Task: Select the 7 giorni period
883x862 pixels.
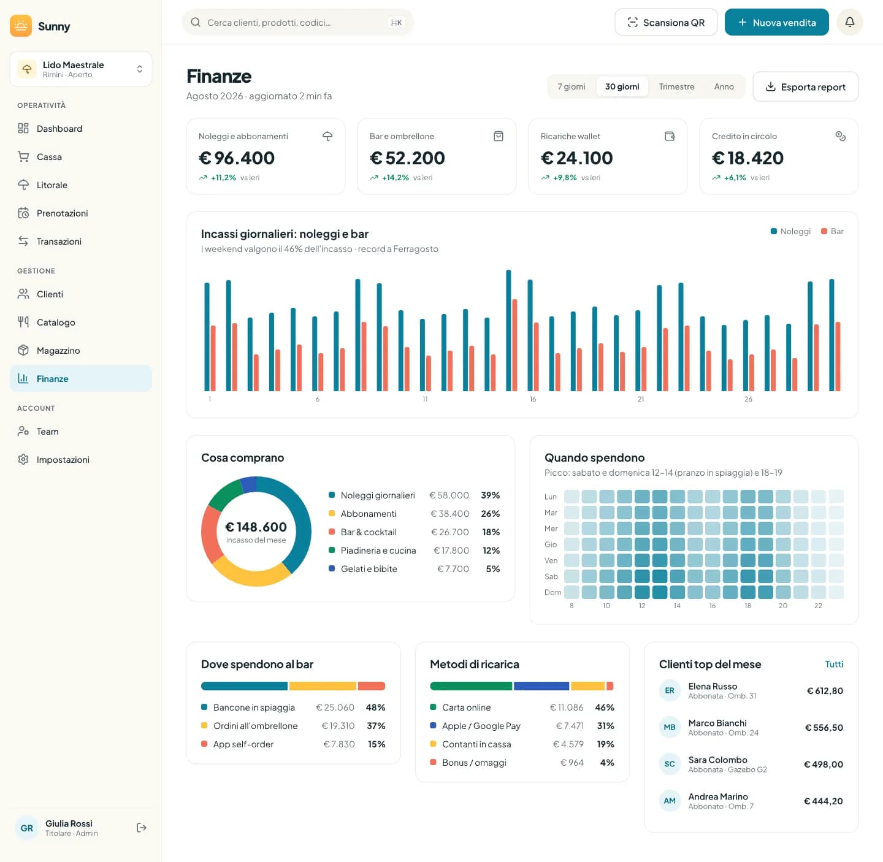Action: [571, 86]
